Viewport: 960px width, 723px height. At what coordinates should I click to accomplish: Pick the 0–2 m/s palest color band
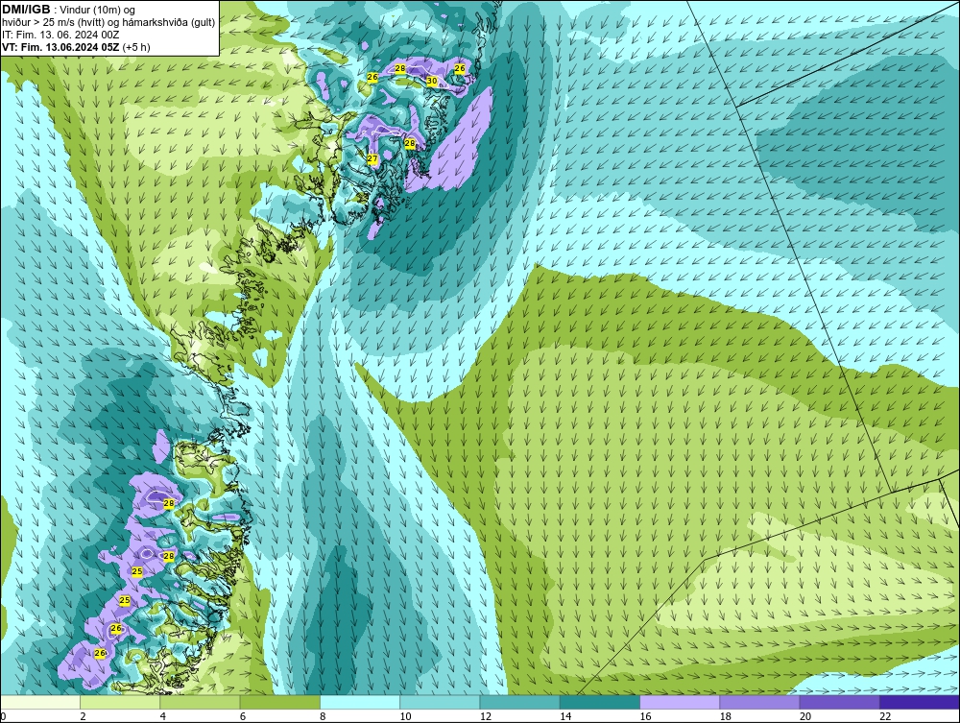(x=39, y=702)
